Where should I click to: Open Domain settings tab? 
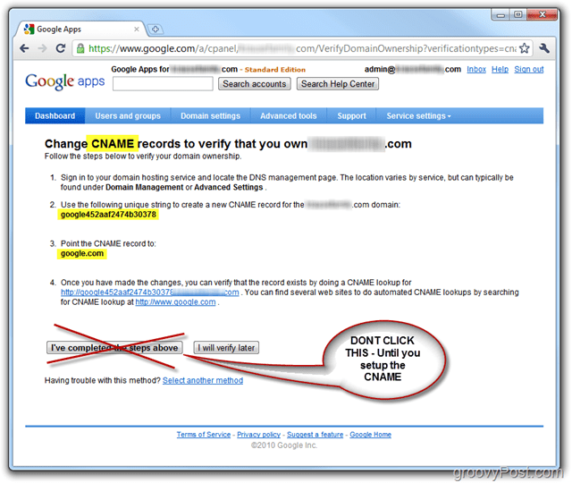[211, 115]
